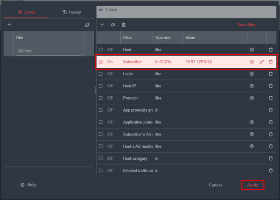Image resolution: width=280 pixels, height=200 pixels.
Task: Switch to the History tab
Action: (x=71, y=12)
